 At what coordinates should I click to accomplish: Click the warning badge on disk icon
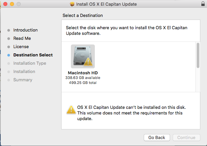(x=88, y=62)
